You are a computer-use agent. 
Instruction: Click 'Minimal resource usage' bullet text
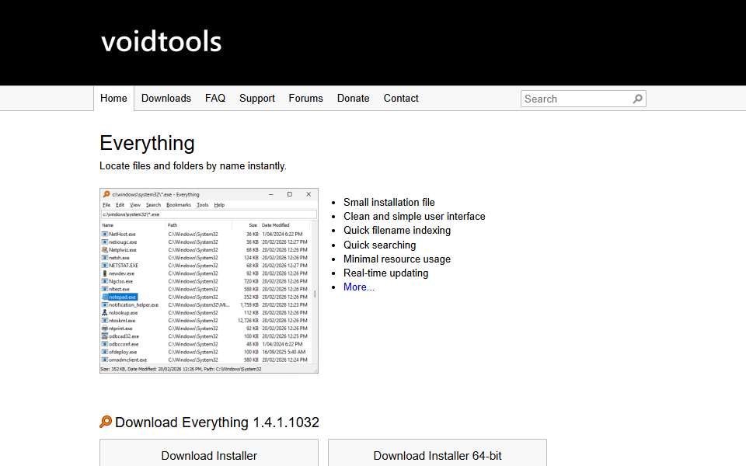397,259
